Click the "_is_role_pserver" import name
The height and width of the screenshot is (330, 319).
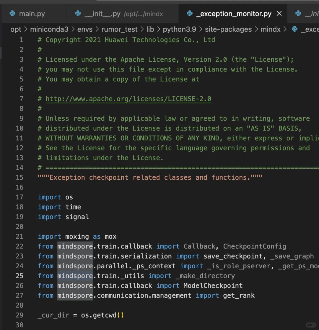click(x=239, y=266)
